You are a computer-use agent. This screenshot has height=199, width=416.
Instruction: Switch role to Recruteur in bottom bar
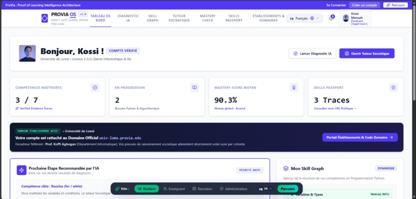pyautogui.click(x=202, y=189)
